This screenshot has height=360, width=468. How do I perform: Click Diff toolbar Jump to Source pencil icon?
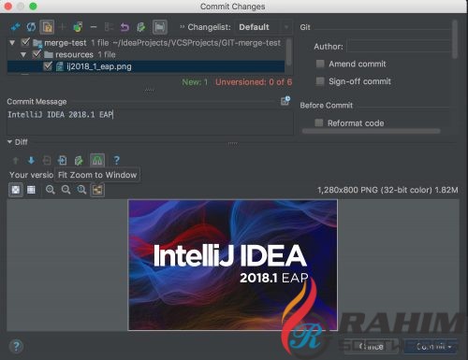pyautogui.click(x=79, y=160)
